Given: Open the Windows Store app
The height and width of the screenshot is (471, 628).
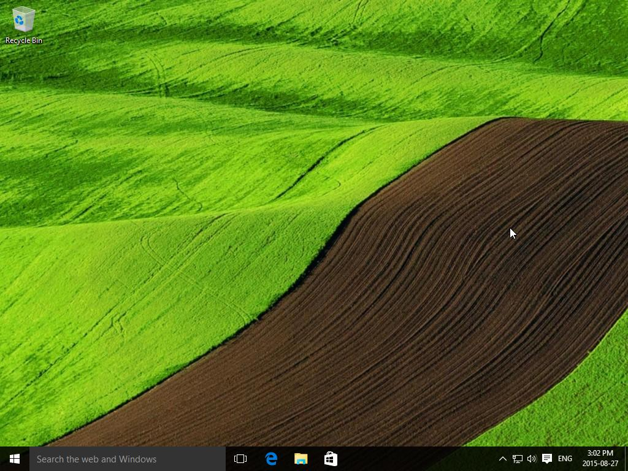Looking at the screenshot, I should [x=330, y=459].
